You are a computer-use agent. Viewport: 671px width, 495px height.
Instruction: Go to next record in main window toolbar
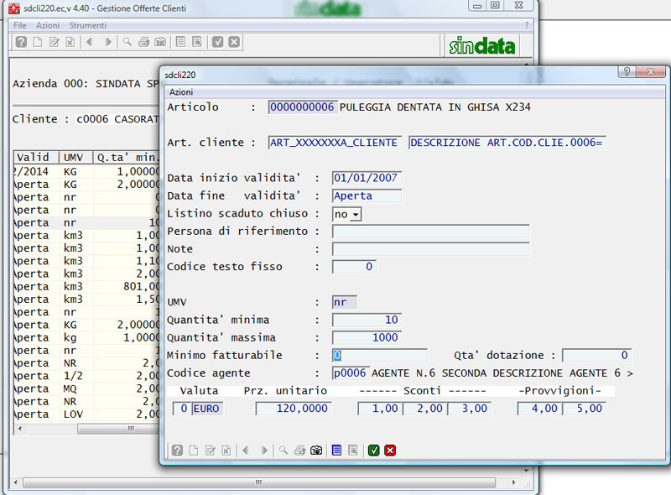tap(108, 42)
